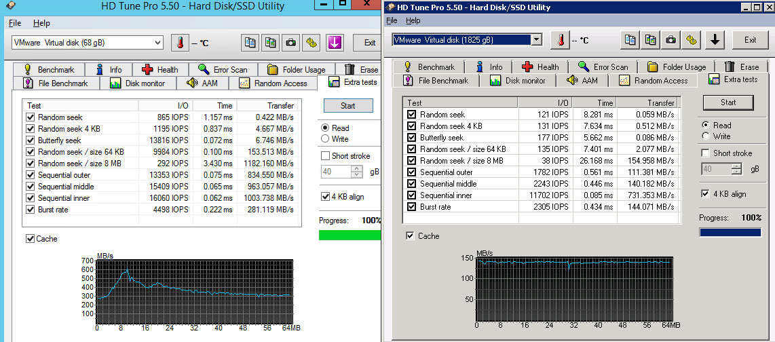Open Random Access tab in right window

[654, 80]
